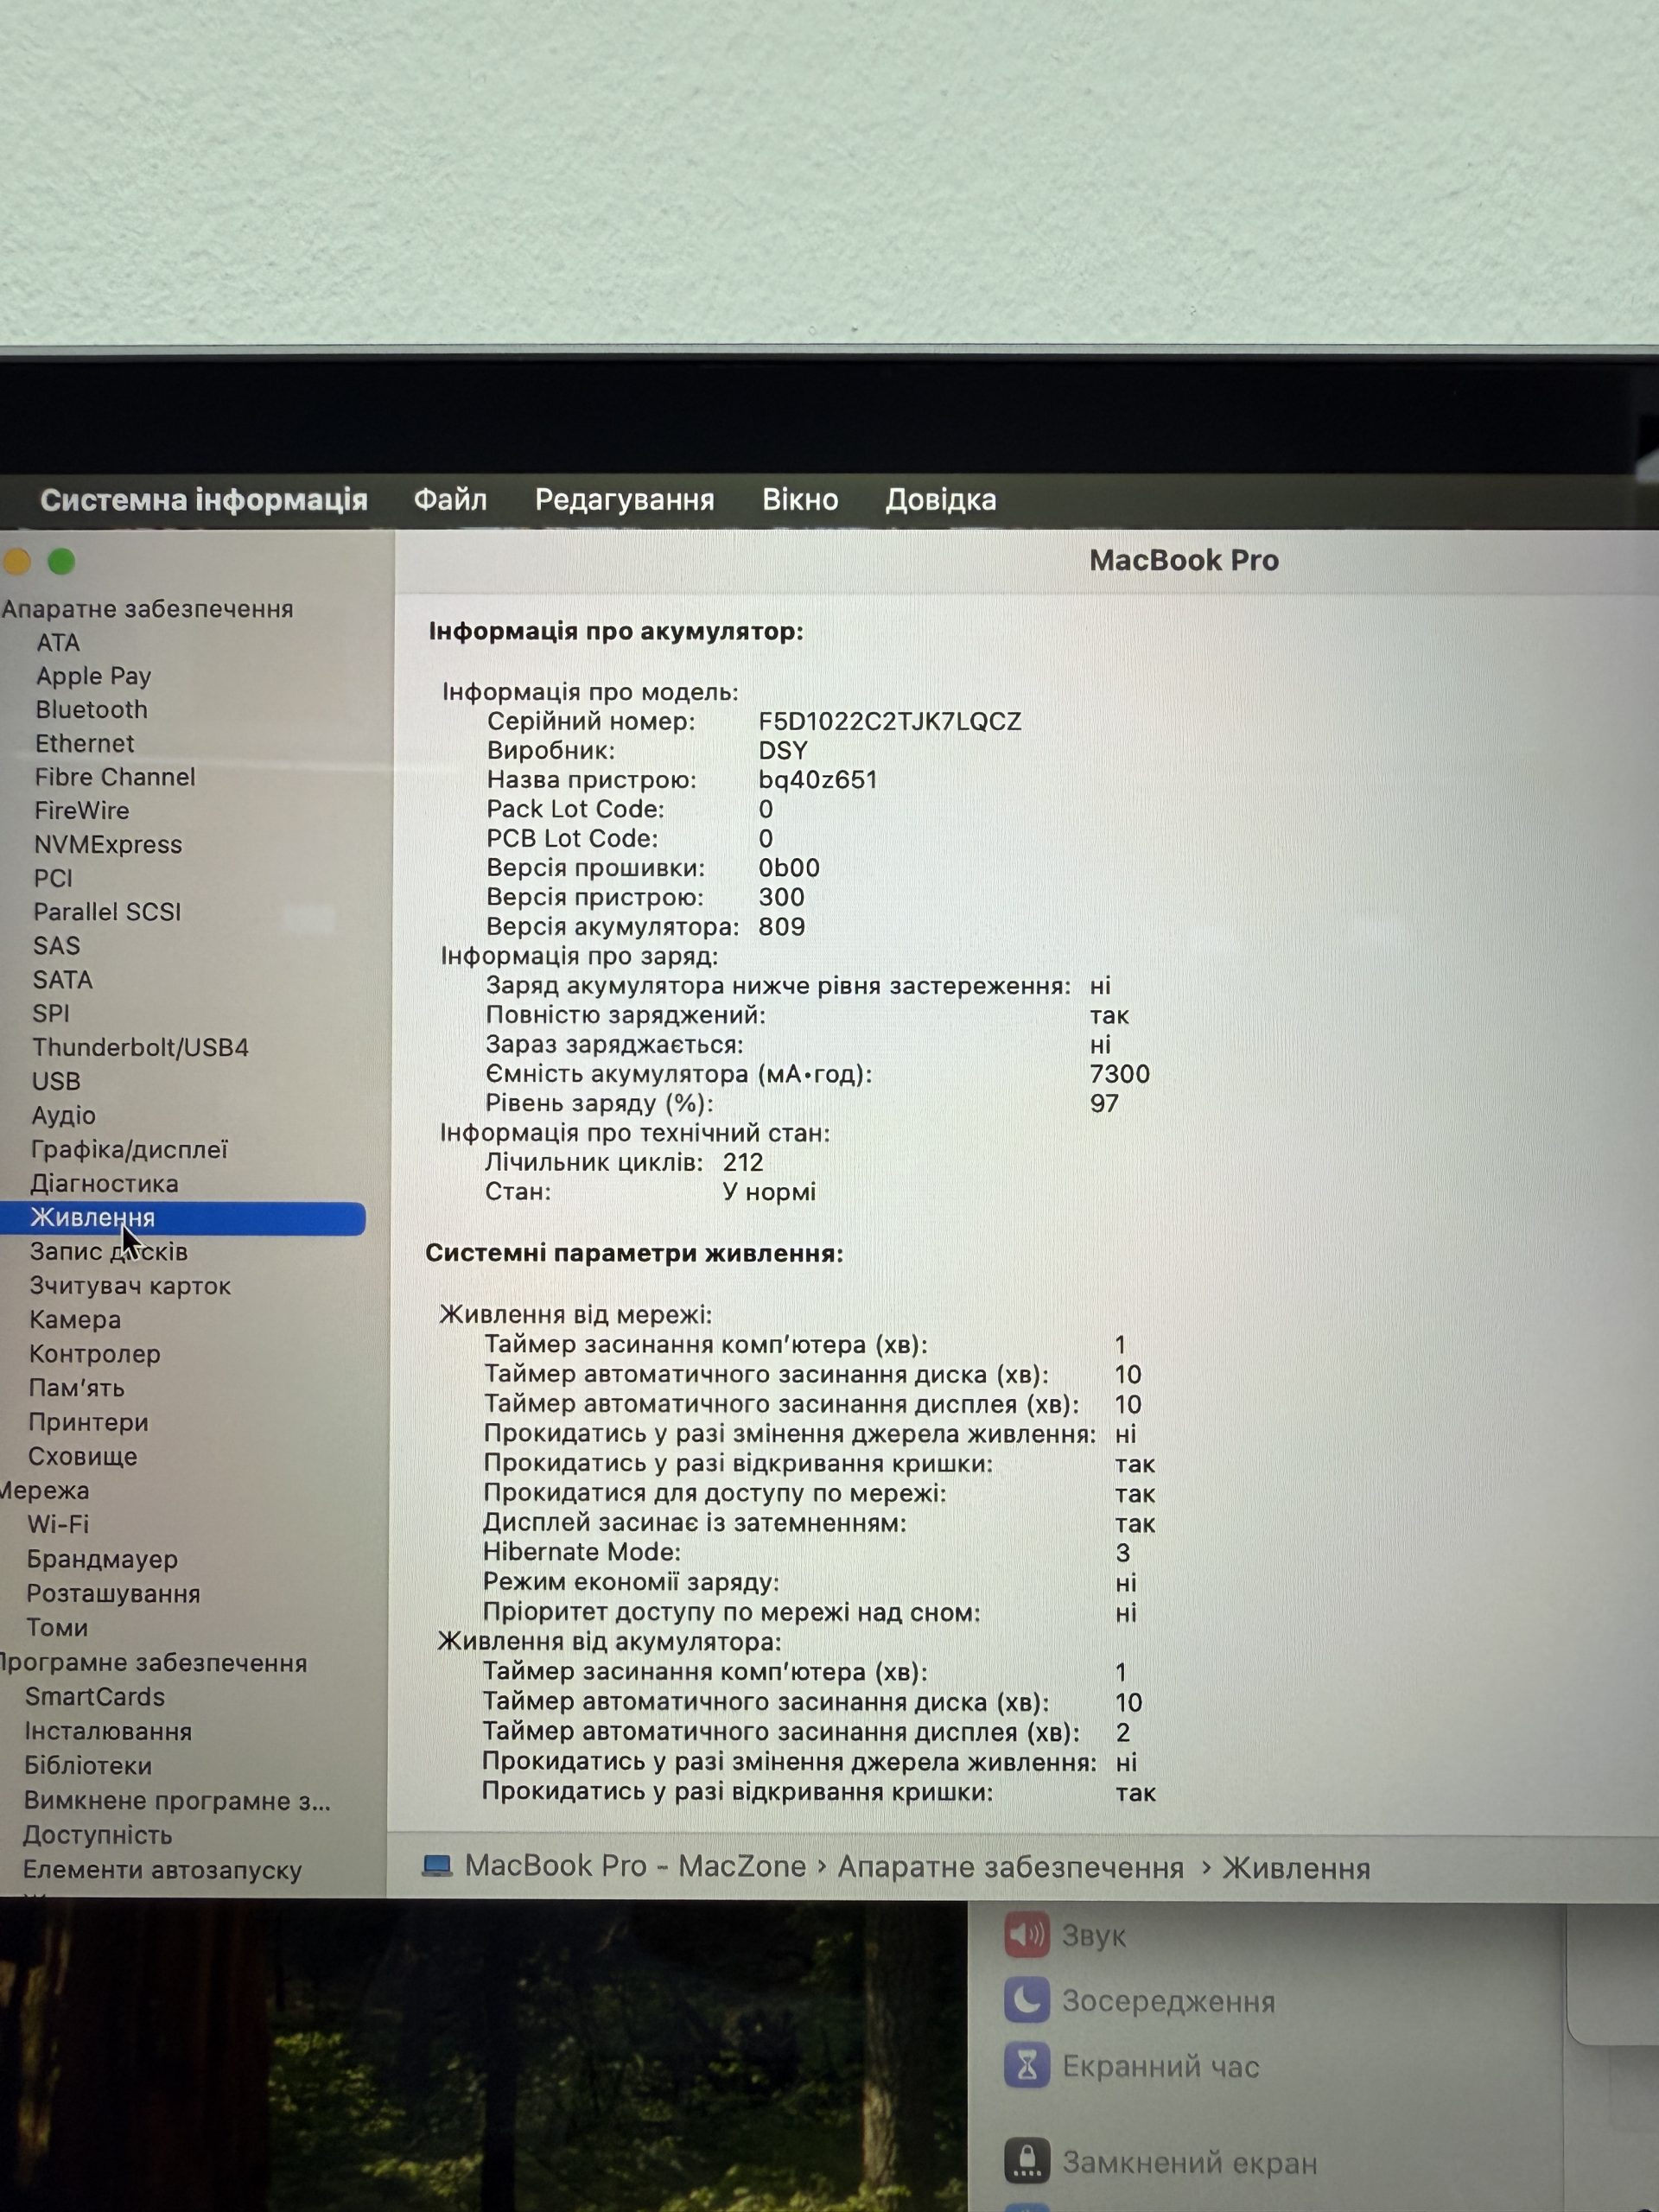The width and height of the screenshot is (1659, 2212).
Task: Select SATA in the sidebar
Action: pyautogui.click(x=62, y=980)
